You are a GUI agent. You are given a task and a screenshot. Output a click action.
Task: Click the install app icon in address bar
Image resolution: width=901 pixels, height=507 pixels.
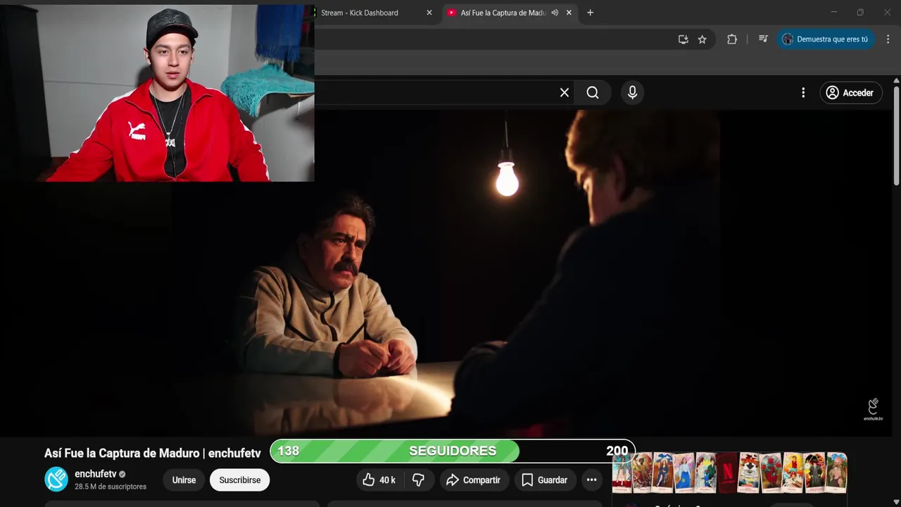pos(683,39)
